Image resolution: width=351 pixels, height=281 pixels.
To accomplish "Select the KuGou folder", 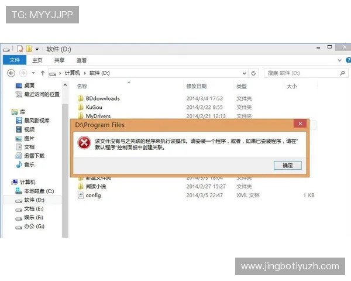I will coord(94,107).
